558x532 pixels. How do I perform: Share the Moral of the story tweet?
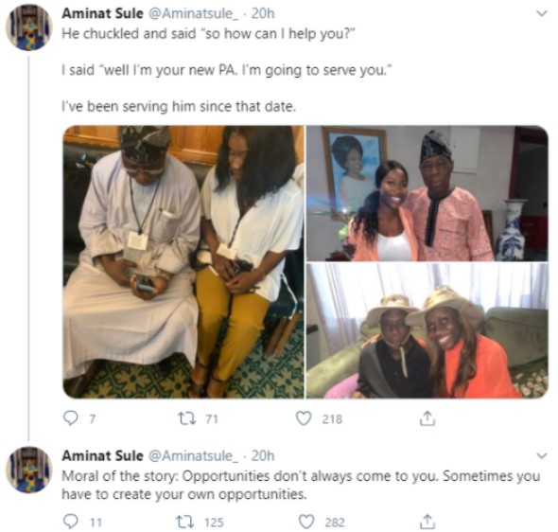point(427,522)
